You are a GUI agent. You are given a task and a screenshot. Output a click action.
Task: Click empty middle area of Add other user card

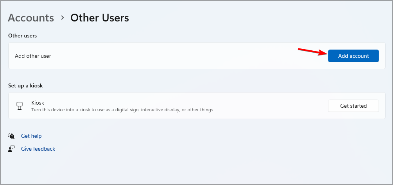(x=176, y=56)
